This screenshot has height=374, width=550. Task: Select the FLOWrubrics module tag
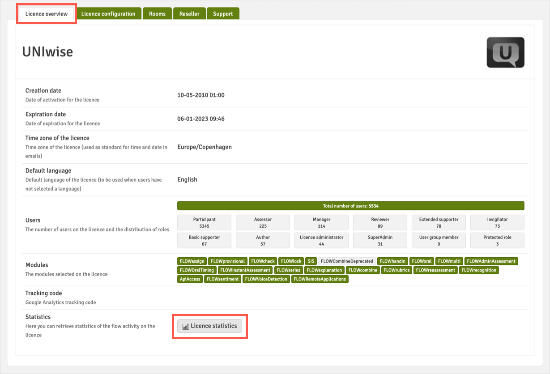397,270
